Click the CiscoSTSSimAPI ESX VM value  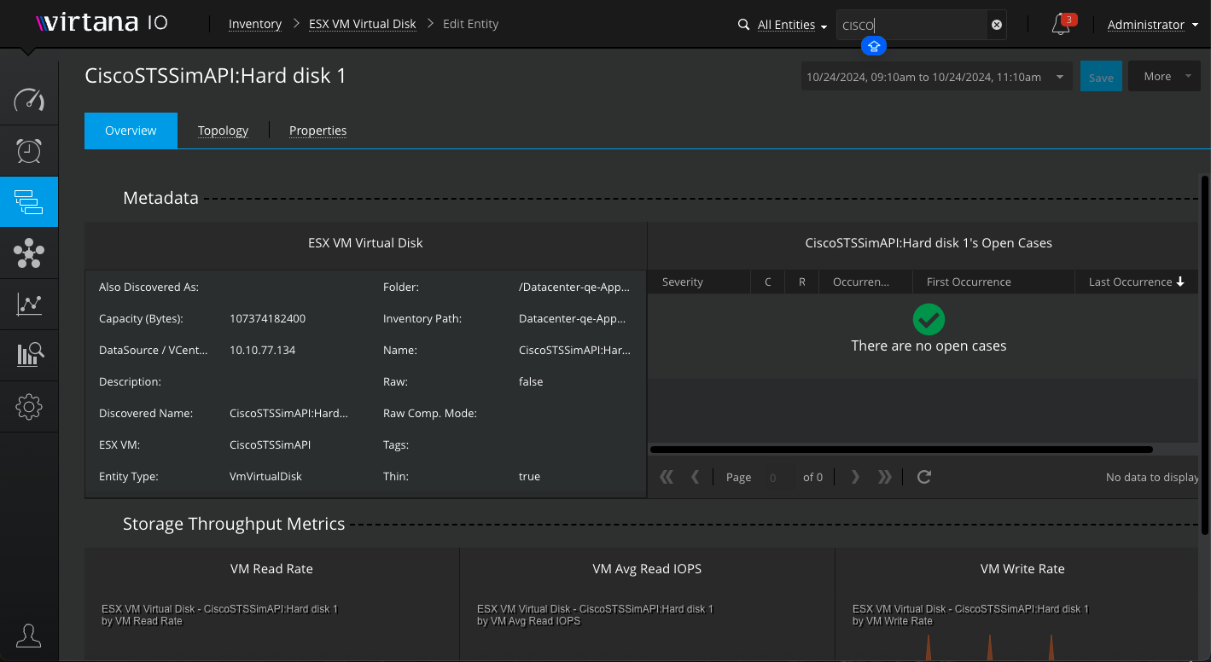[270, 444]
